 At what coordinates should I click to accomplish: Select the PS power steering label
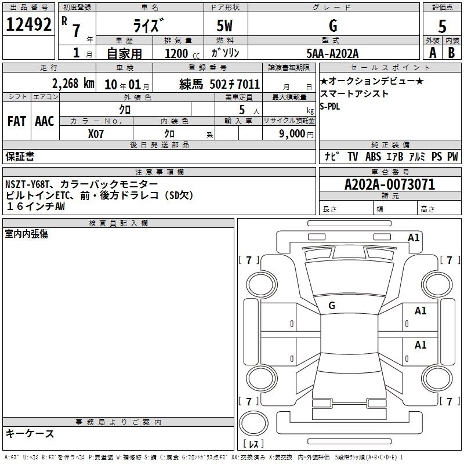point(436,156)
